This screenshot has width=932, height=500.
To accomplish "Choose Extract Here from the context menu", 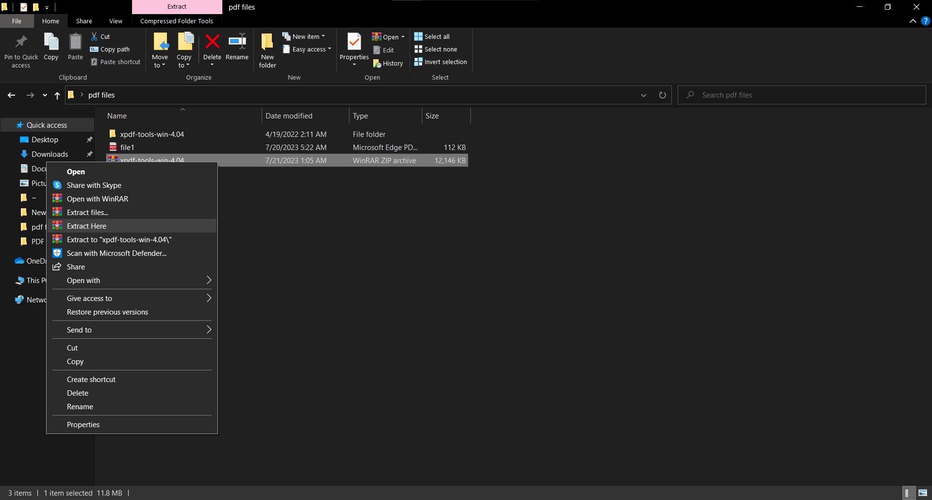I will 86,226.
